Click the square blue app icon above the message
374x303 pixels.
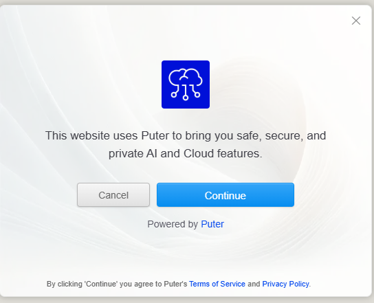click(x=186, y=85)
